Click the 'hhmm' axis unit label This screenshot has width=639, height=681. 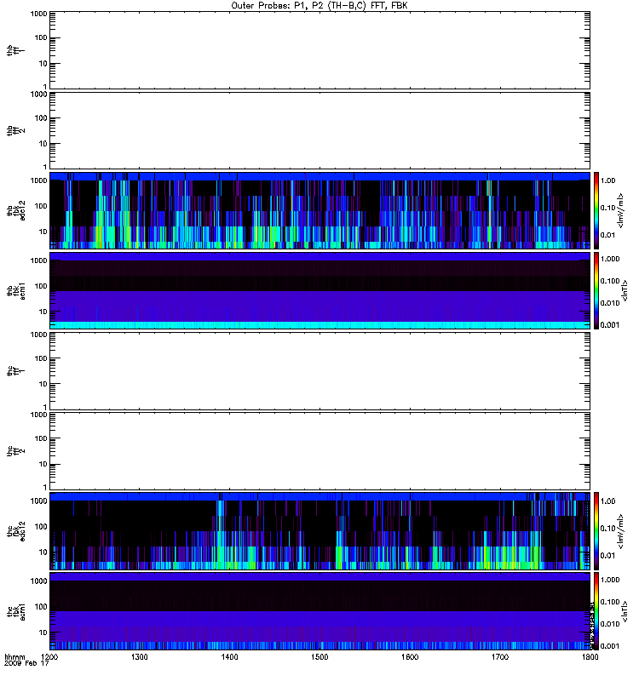point(14,657)
